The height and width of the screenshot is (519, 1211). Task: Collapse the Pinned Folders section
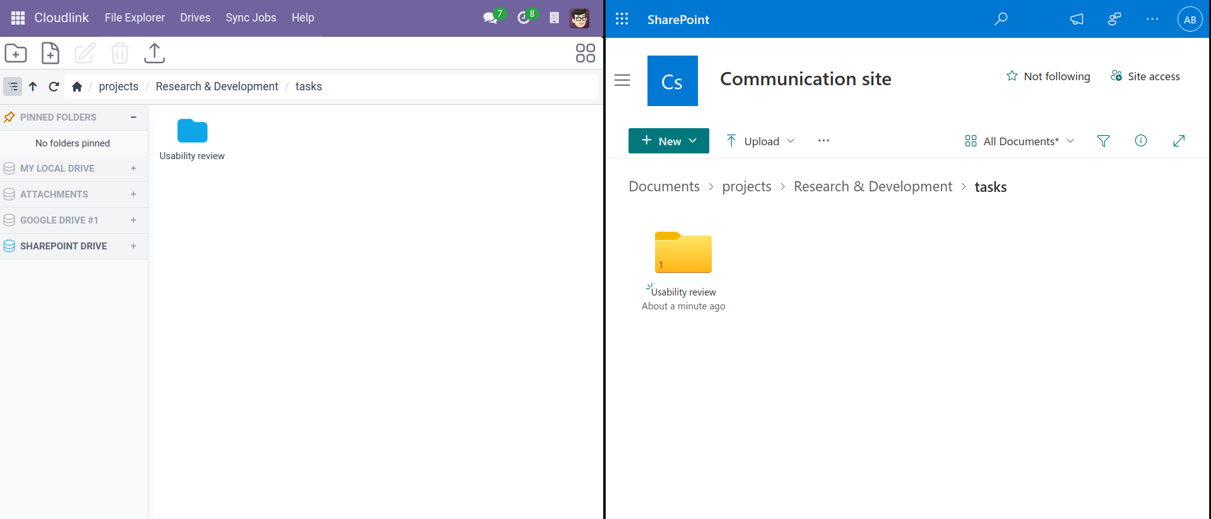tap(133, 117)
